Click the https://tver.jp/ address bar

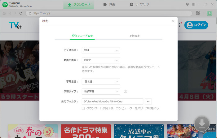109,13
